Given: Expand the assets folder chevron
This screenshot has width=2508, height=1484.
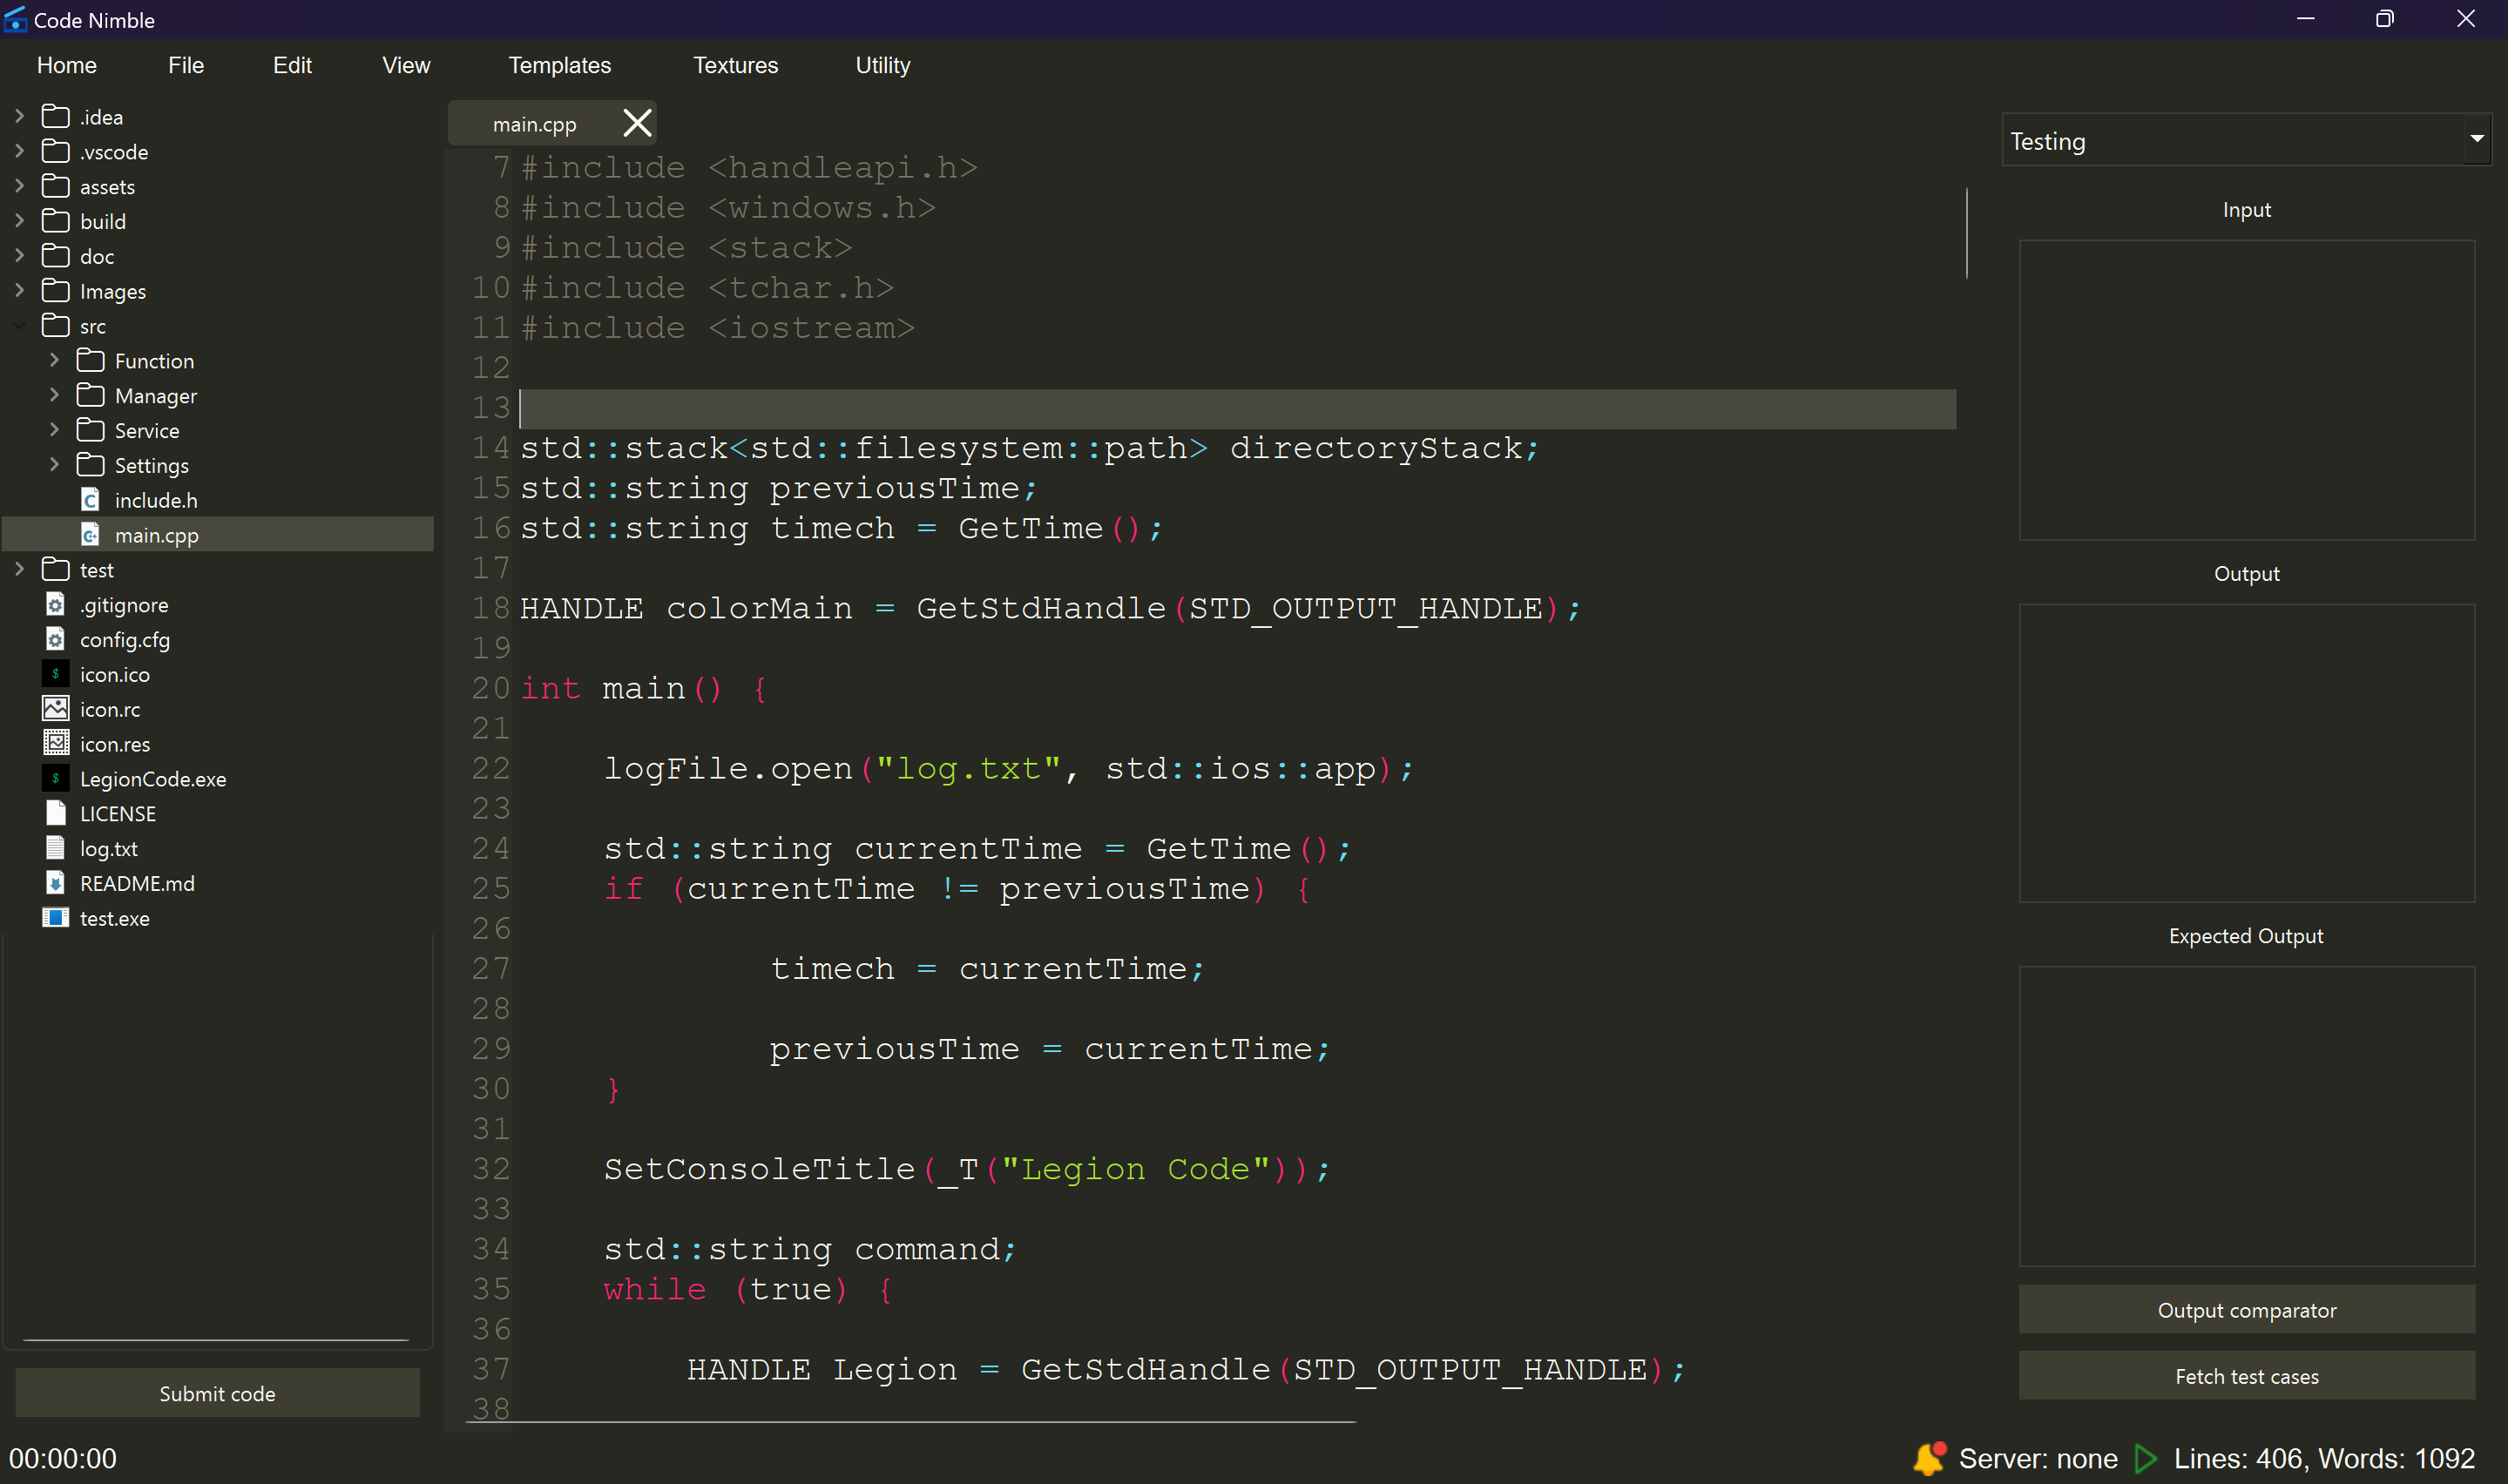Looking at the screenshot, I should (x=19, y=186).
